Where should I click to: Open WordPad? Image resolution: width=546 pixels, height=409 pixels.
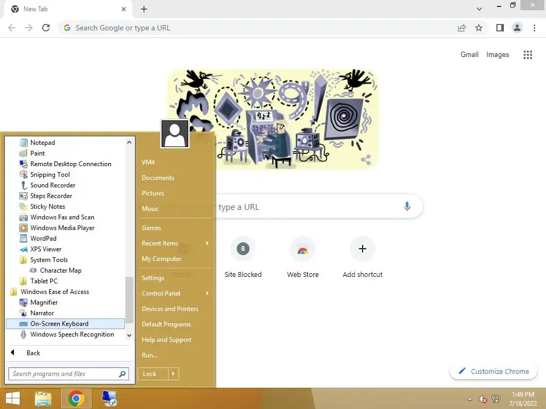click(43, 239)
